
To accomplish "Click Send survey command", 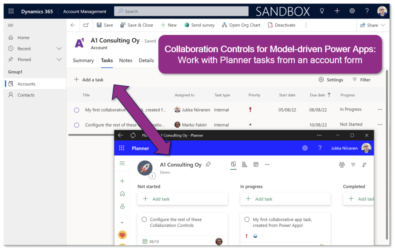I will 199,25.
